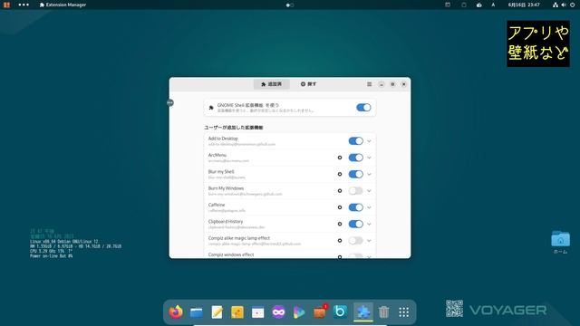Click the volume icon in the top bar

[x=564, y=5]
